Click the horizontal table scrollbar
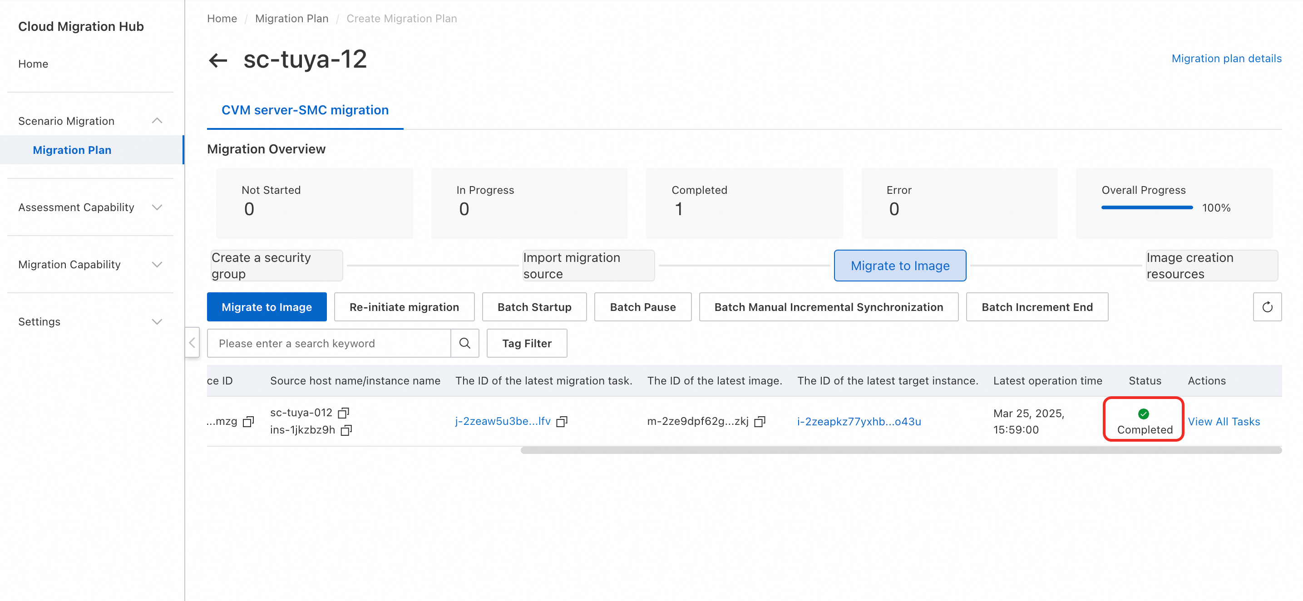The height and width of the screenshot is (601, 1303). pos(900,450)
